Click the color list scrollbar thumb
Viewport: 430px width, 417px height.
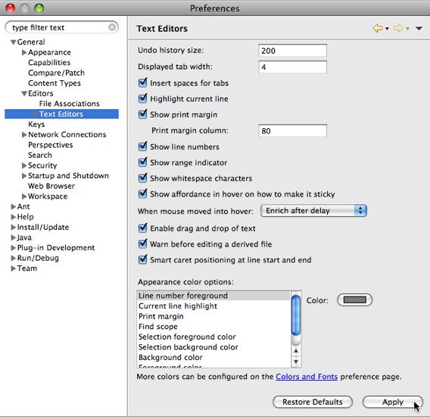[x=296, y=315]
